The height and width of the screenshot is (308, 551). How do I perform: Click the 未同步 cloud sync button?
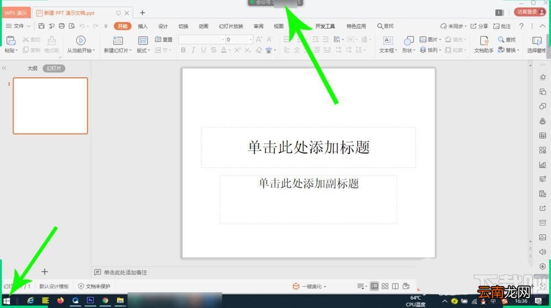pos(453,26)
